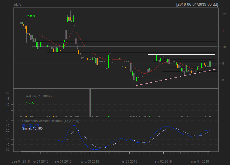Click the last green candlestick on the chart
This screenshot has width=230, height=165.
click(210, 64)
